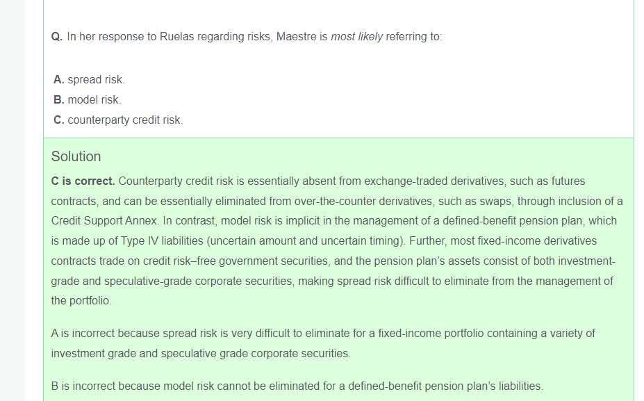
Task: Click the 'B is incorrect' explanation line
Action: (x=297, y=386)
